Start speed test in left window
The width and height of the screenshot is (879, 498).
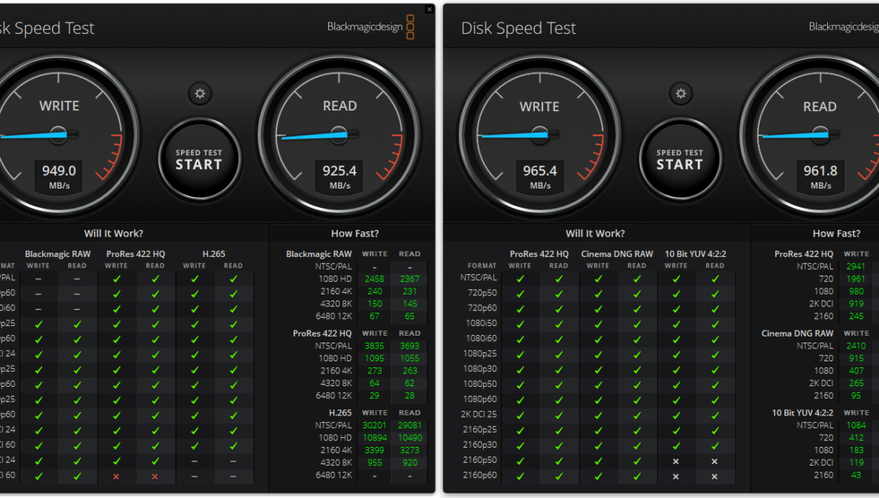[199, 159]
